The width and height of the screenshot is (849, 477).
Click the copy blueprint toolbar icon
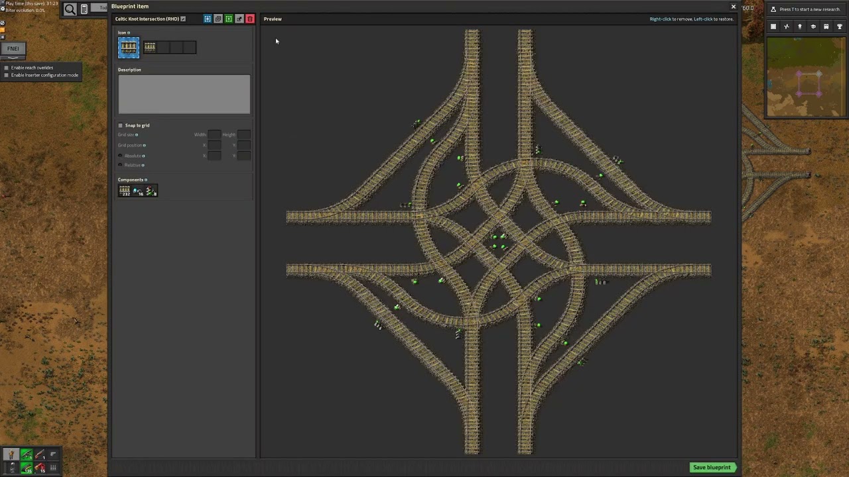coord(218,19)
